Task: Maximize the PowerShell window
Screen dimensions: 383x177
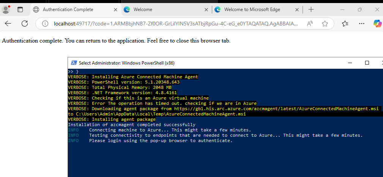Action: click(367, 63)
